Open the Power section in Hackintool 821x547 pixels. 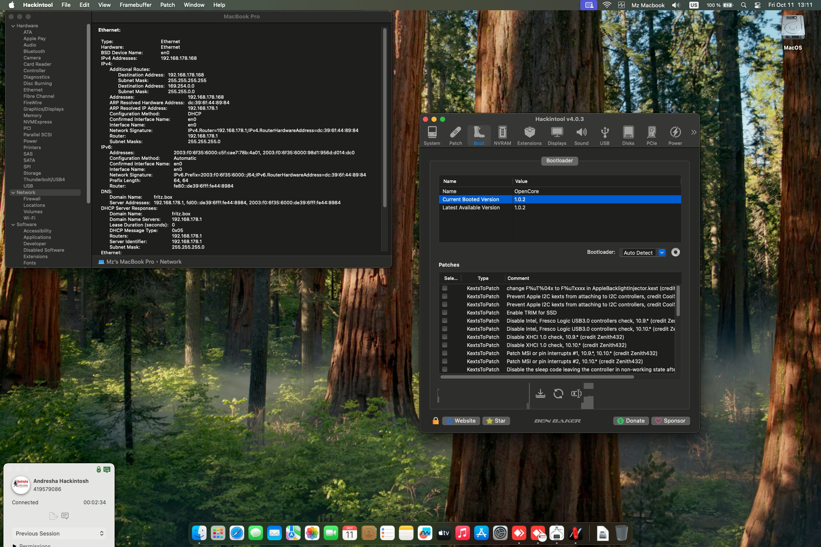(x=675, y=136)
